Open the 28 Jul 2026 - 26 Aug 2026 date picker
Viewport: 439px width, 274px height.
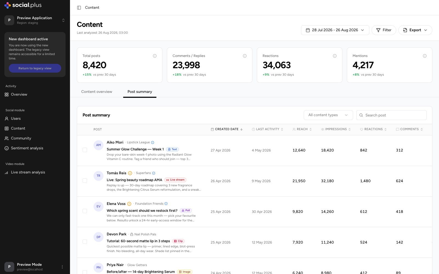335,30
